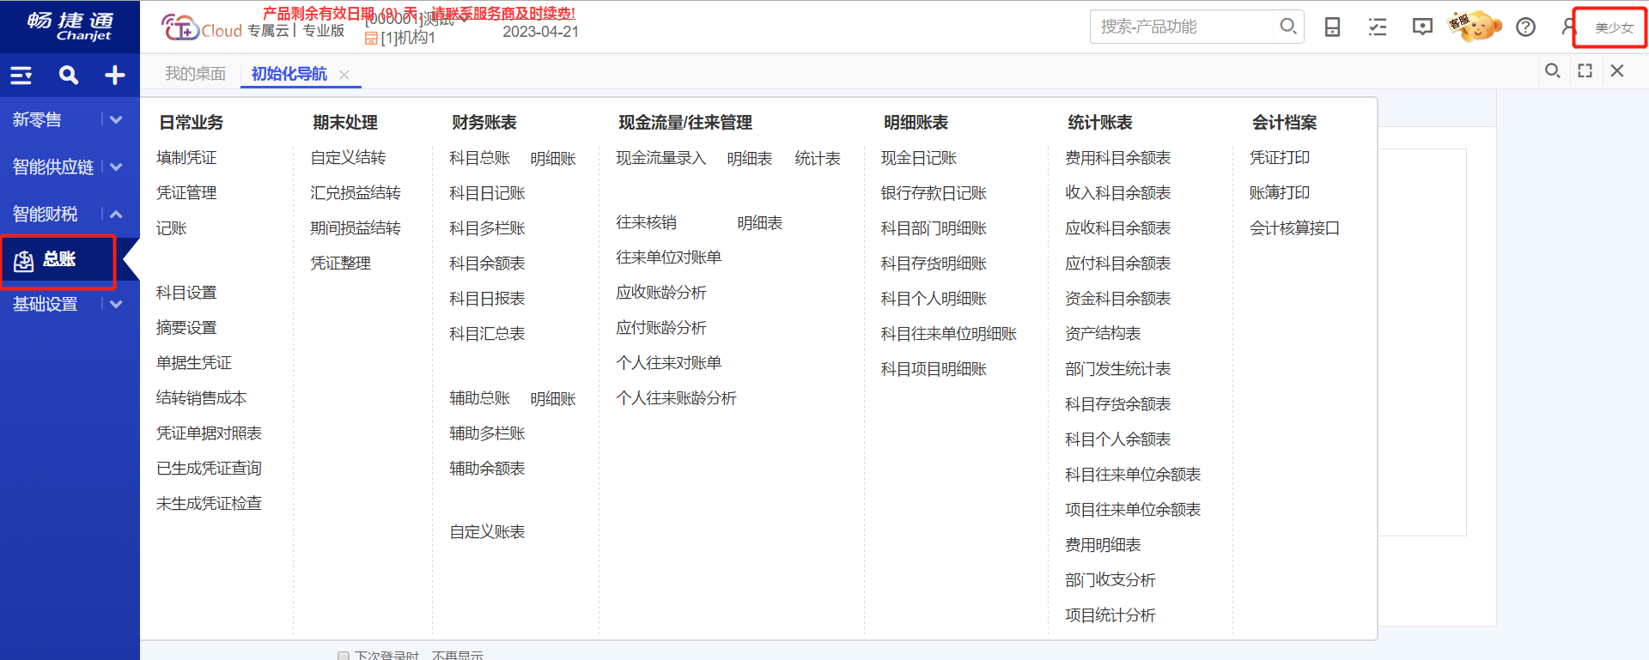Open 凭证管理

(x=186, y=193)
